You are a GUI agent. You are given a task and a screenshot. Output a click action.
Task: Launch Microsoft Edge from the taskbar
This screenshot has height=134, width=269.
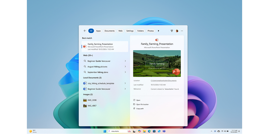[x=149, y=131]
